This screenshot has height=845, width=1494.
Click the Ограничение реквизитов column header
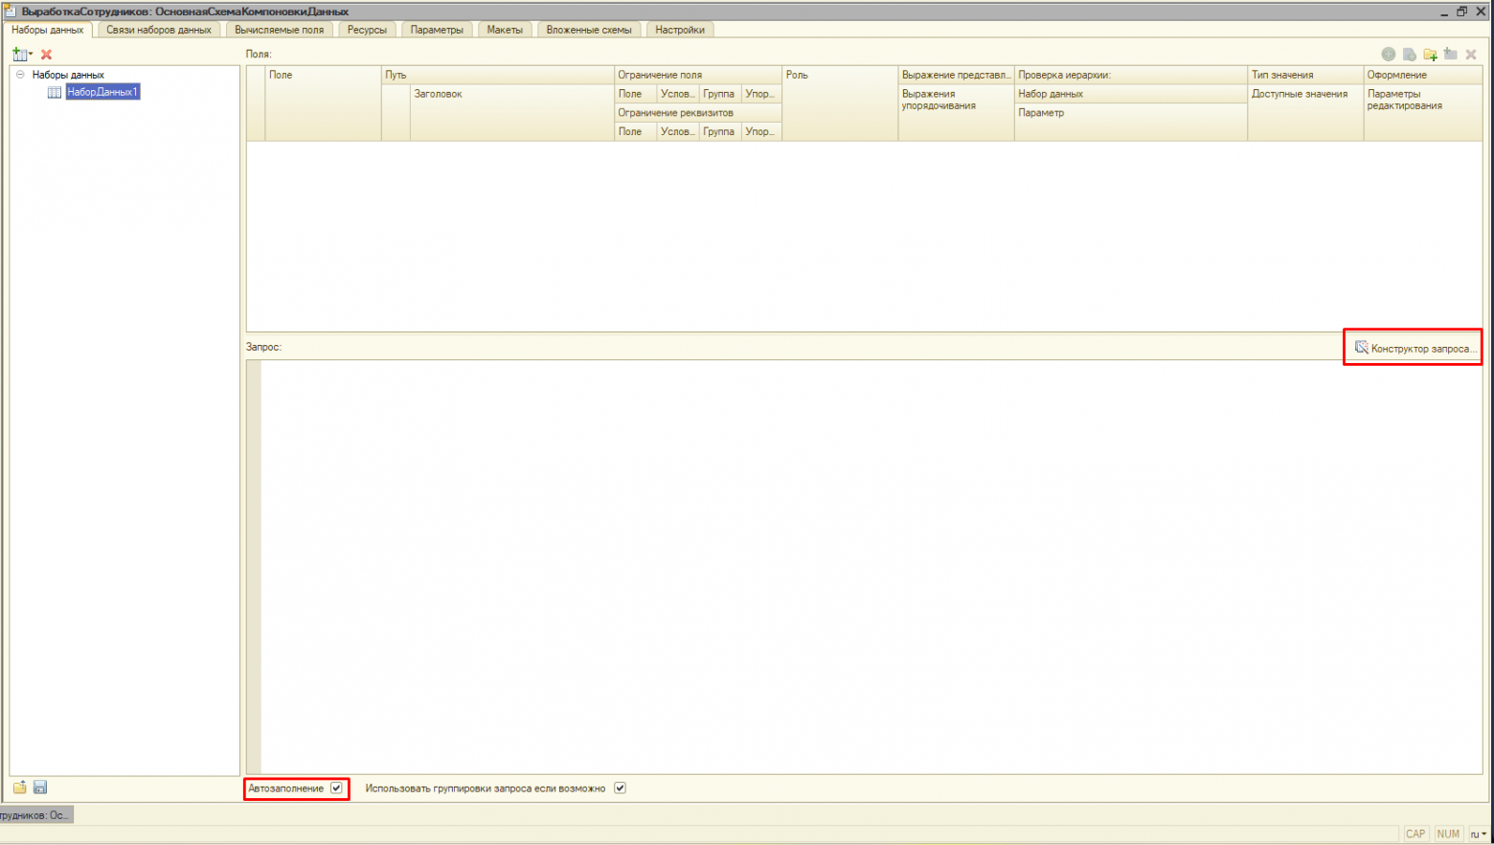[698, 113]
